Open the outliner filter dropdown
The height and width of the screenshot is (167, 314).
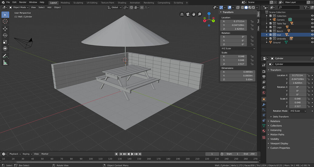pyautogui.click(x=306, y=7)
